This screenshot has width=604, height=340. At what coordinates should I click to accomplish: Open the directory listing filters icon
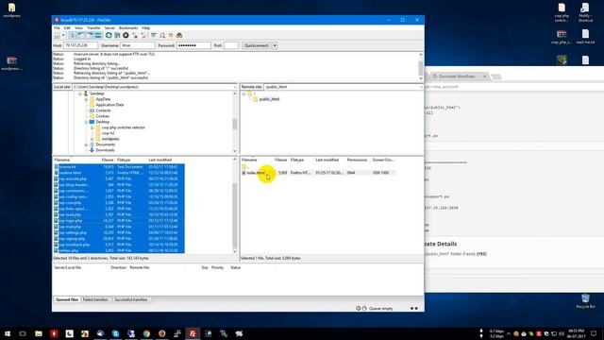(x=154, y=36)
